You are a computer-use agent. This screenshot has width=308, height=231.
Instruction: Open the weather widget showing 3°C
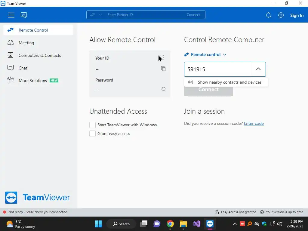click(x=21, y=224)
